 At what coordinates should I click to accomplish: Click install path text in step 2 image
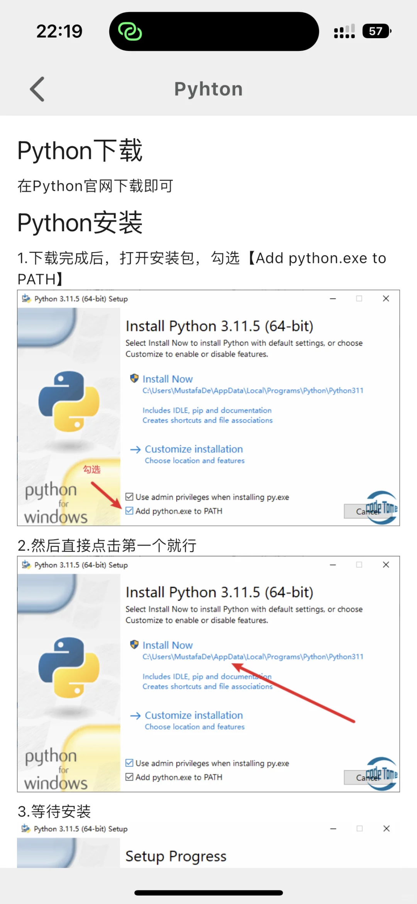click(253, 656)
